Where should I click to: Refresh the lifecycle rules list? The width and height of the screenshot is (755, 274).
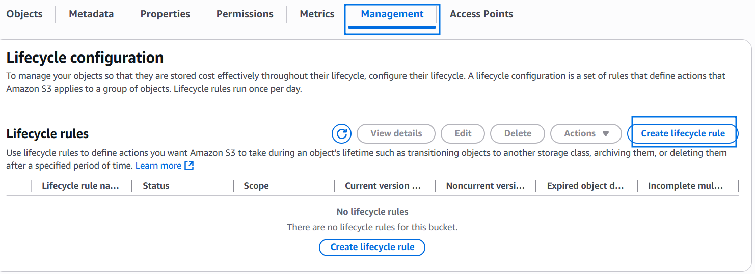[x=342, y=134]
